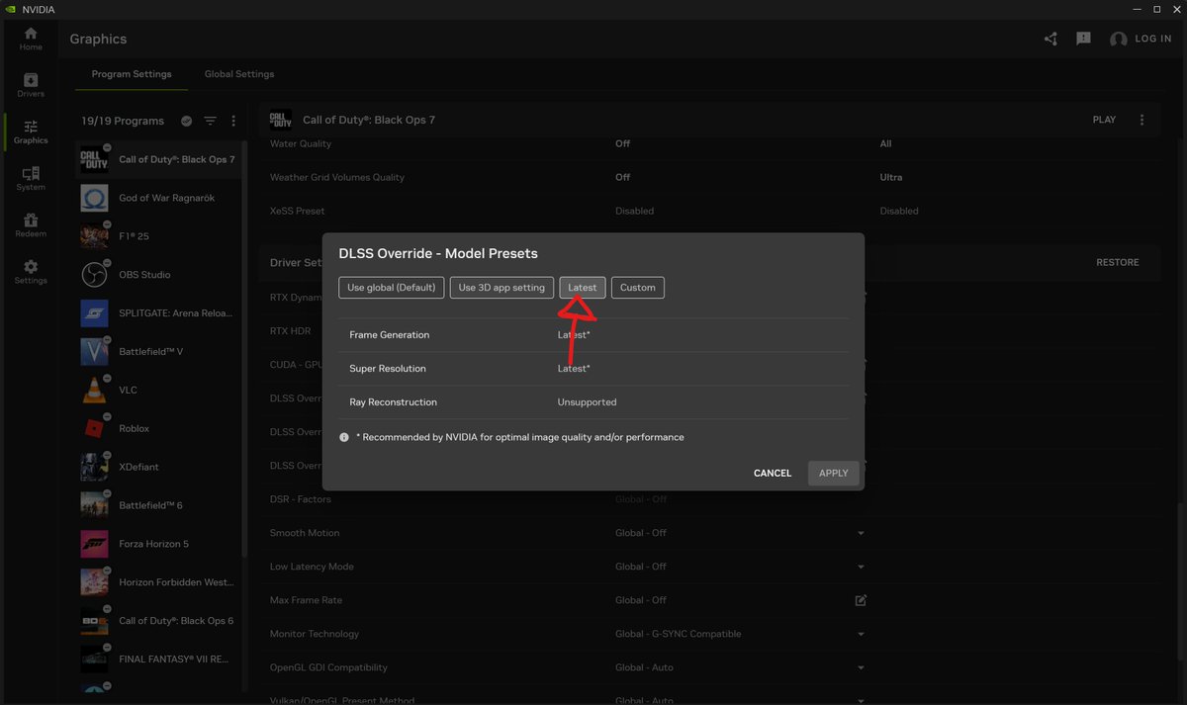Image resolution: width=1187 pixels, height=705 pixels.
Task: Click the optimization status check icon
Action: [x=186, y=121]
